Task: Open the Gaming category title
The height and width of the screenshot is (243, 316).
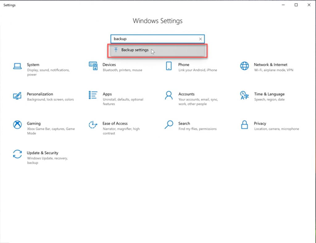Action: click(x=34, y=124)
